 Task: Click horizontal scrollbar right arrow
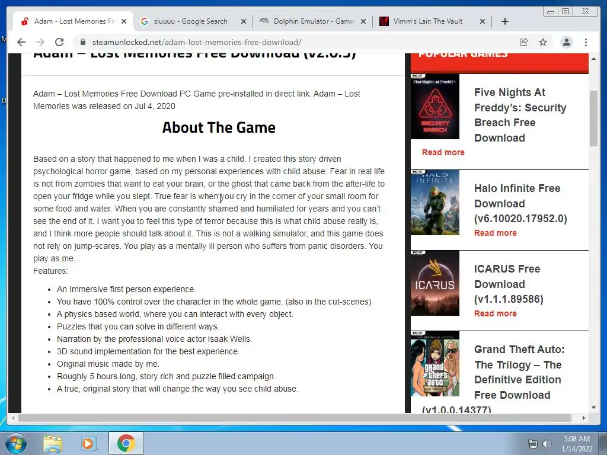[x=584, y=418]
